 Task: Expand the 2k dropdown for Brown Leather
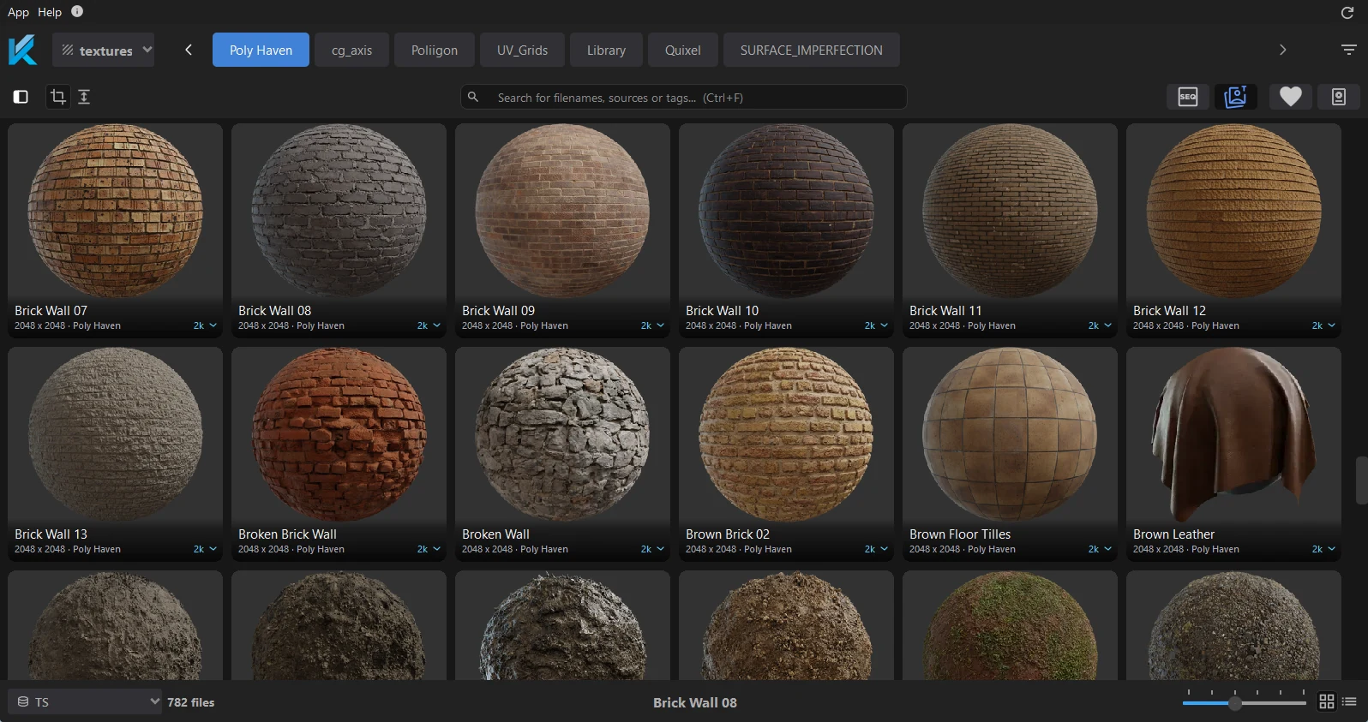[x=1323, y=549]
